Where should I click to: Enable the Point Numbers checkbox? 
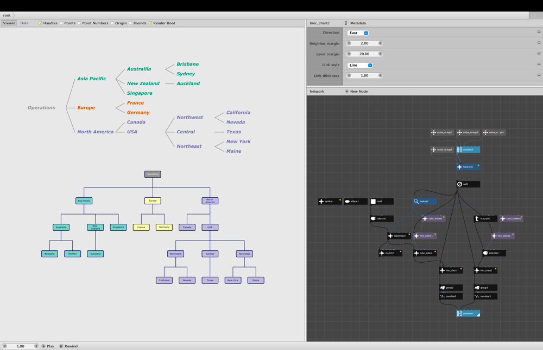click(79, 23)
